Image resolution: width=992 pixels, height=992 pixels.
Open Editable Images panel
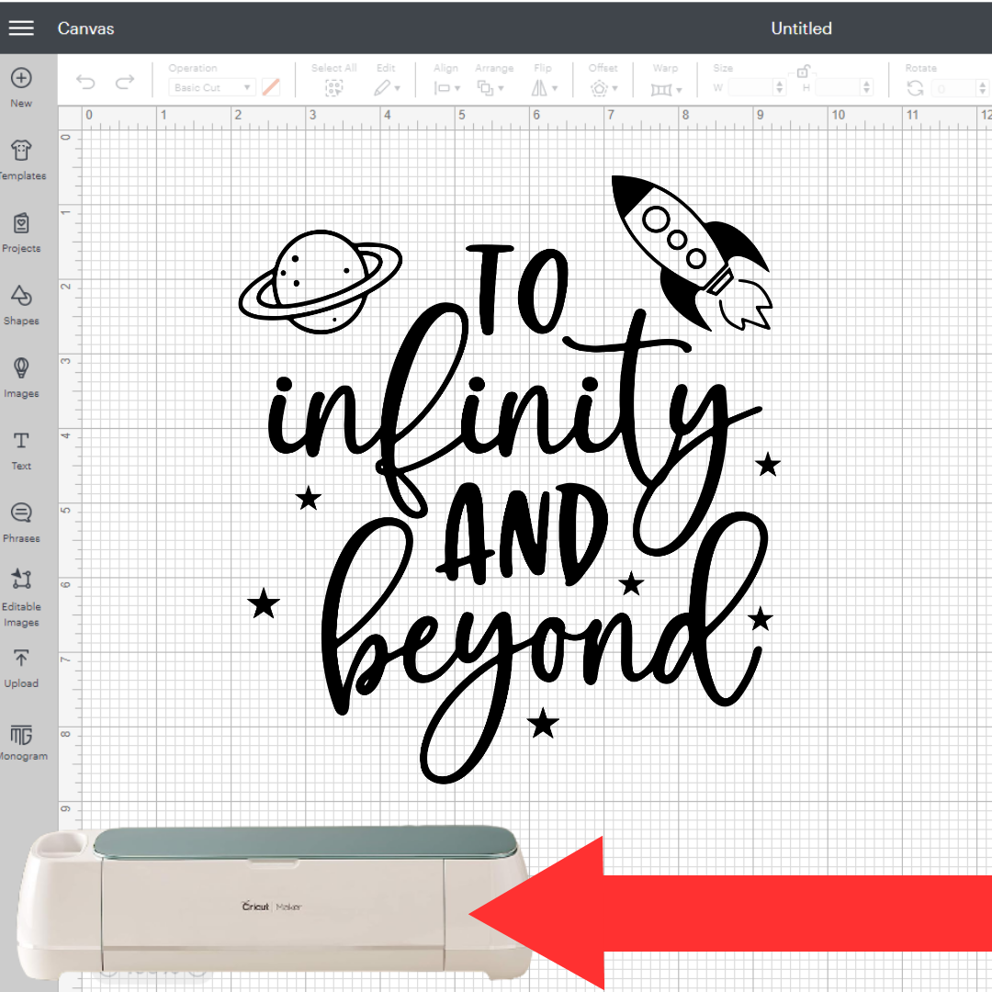(x=21, y=598)
